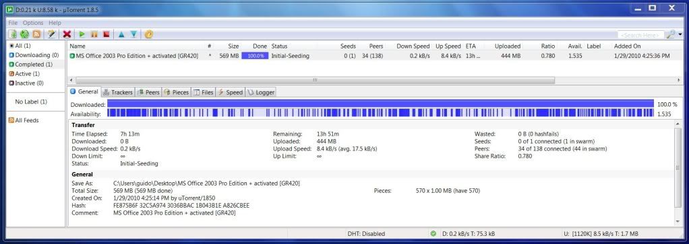Viewport: 689px width, 244px height.
Task: Switch to the Speed tab
Action: 230,93
